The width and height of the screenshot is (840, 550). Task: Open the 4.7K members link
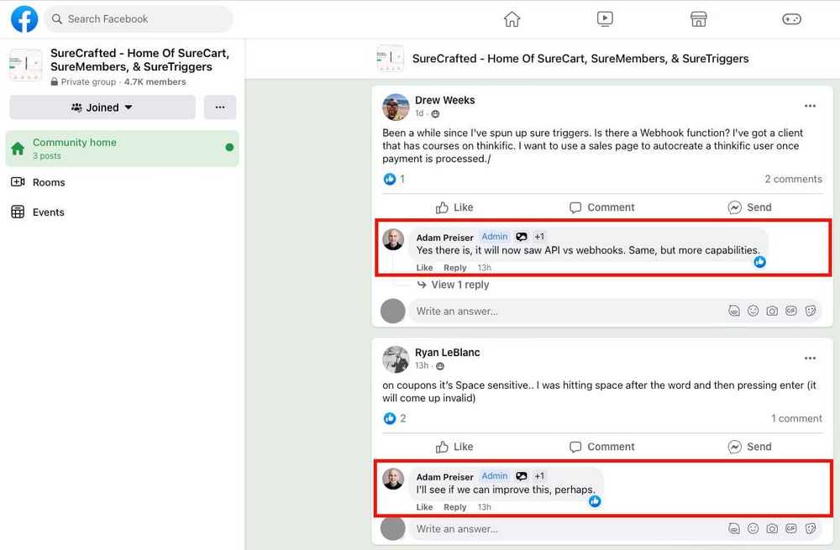pos(155,82)
